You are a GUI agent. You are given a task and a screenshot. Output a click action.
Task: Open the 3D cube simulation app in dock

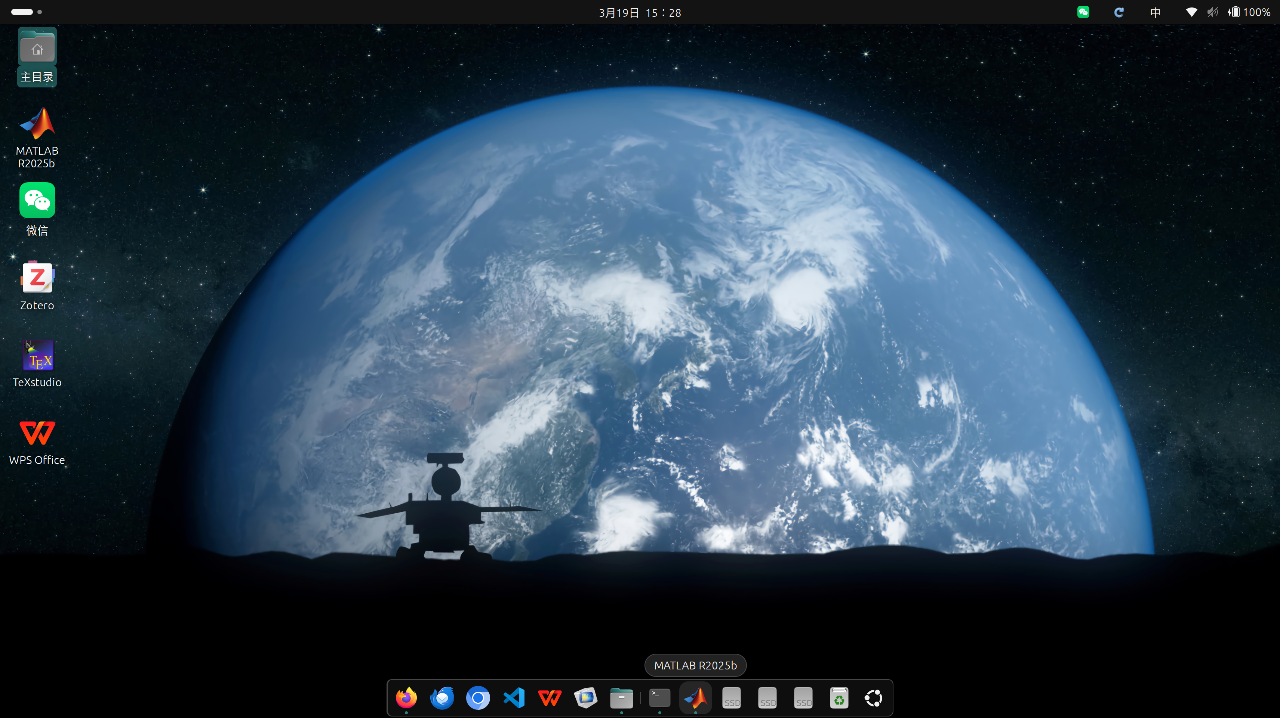(586, 698)
